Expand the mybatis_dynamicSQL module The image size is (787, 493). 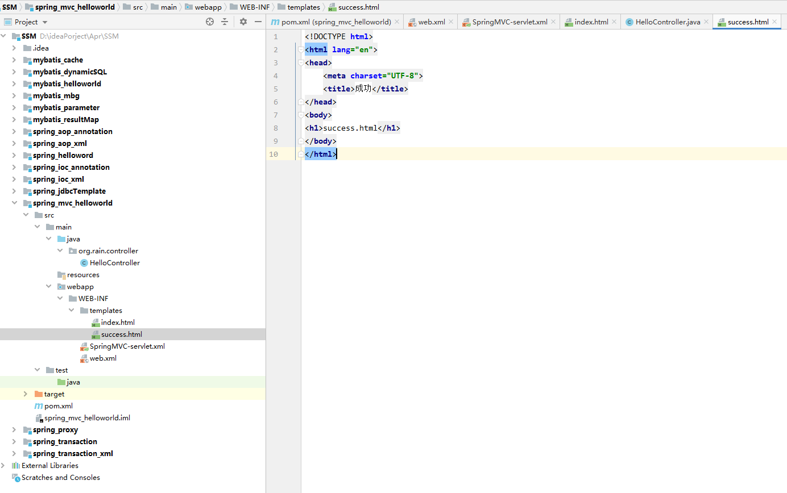14,72
